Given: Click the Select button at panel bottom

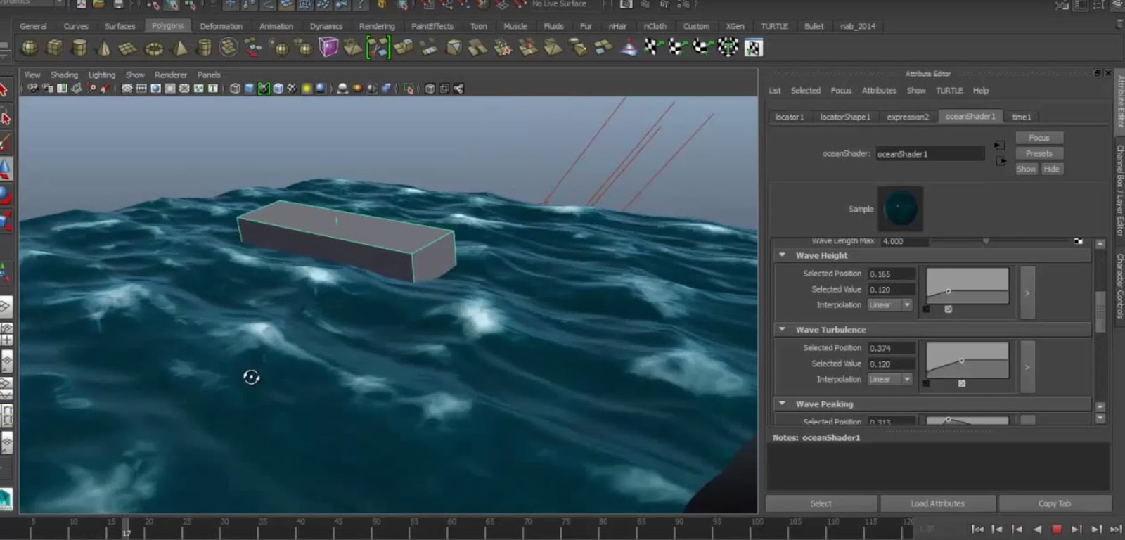Looking at the screenshot, I should coord(821,503).
